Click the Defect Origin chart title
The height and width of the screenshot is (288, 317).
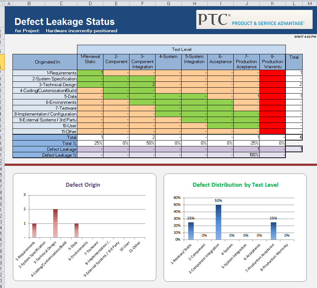click(83, 185)
